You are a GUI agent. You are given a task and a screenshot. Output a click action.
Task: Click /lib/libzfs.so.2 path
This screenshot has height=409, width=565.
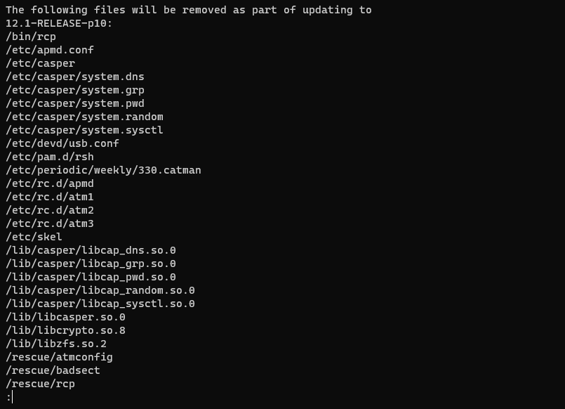pyautogui.click(x=56, y=344)
